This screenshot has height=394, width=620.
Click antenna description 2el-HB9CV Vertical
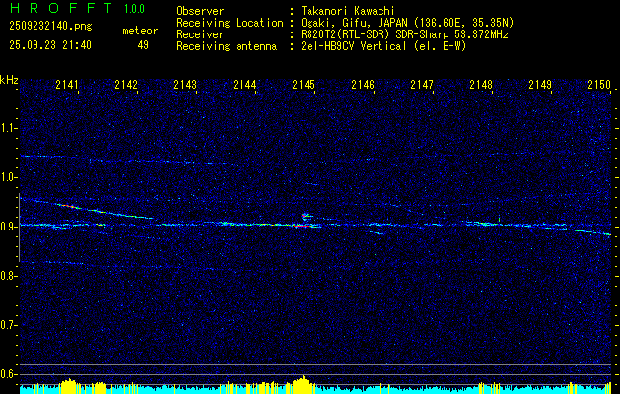pyautogui.click(x=354, y=46)
